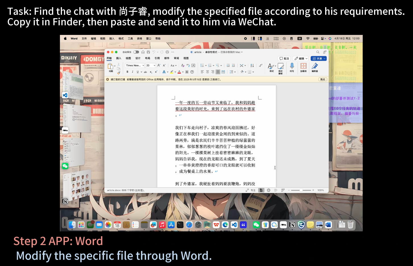Open the Dictate (听写) microphone tool
This screenshot has width=413, height=266.
pos(292,67)
